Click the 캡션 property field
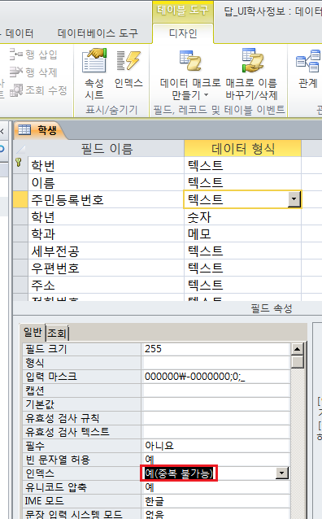This screenshot has width=322, height=519. [215, 390]
